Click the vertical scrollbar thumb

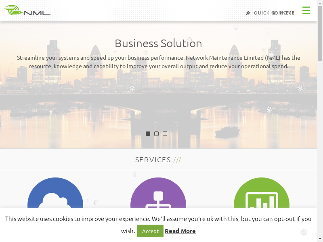click(320, 33)
